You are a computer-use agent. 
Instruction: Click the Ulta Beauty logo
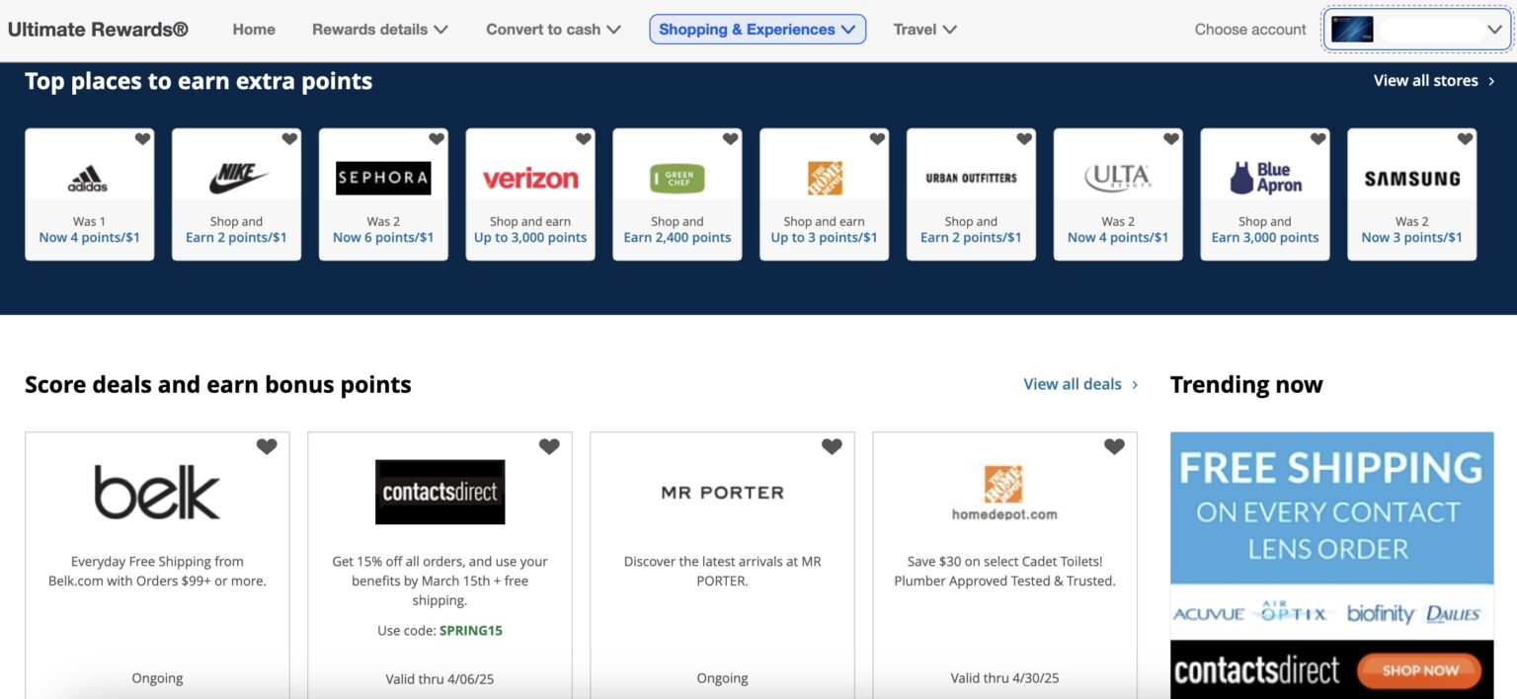(1118, 179)
